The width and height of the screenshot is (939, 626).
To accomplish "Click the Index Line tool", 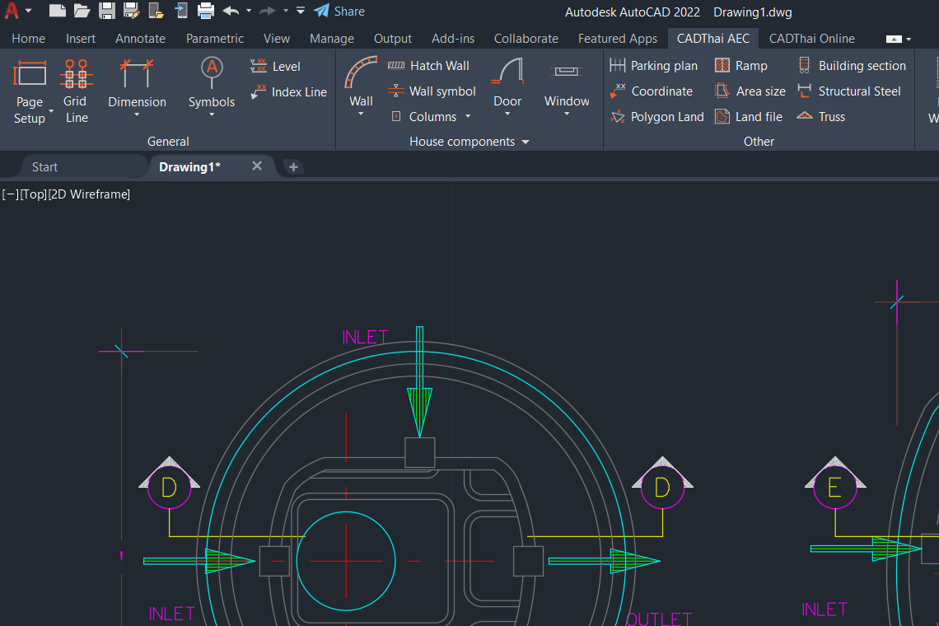I will point(288,91).
